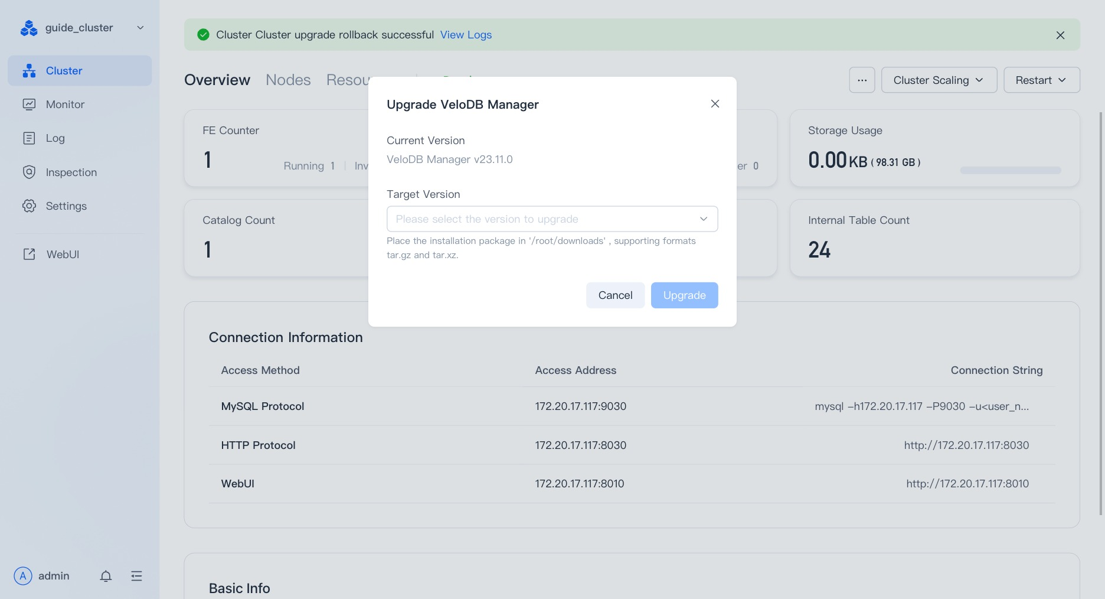Click the VeloDB cluster logo icon
The height and width of the screenshot is (599, 1105).
tap(28, 28)
